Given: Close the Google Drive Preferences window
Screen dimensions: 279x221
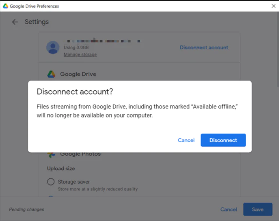Looking at the screenshot, I should tap(273, 6).
